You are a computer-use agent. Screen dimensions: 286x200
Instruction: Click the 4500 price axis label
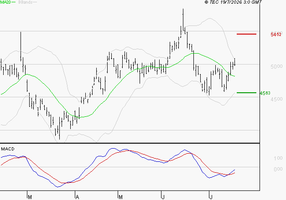click(x=276, y=99)
